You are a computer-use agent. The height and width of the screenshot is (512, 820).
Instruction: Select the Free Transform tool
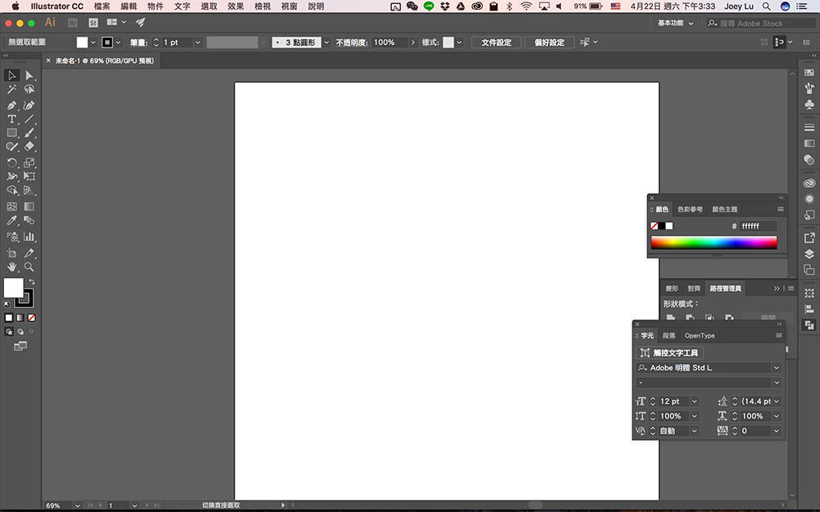30,177
